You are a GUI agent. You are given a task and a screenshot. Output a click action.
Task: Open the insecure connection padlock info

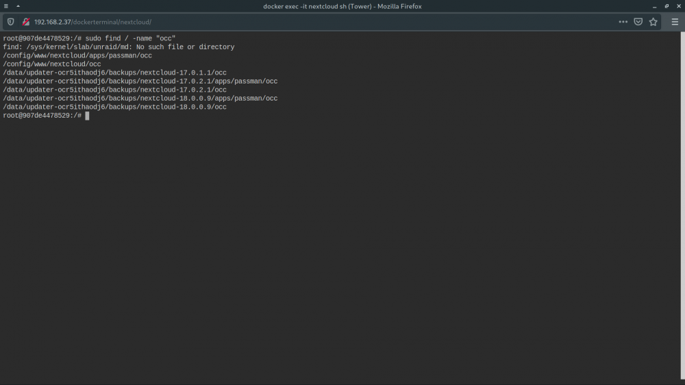click(x=26, y=22)
